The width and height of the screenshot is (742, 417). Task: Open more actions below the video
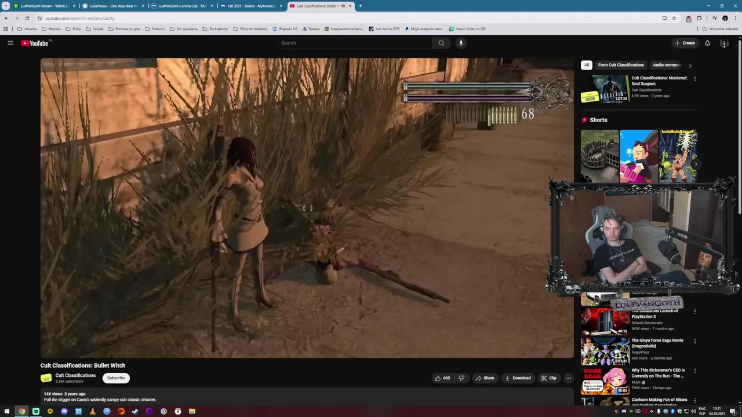coord(568,378)
